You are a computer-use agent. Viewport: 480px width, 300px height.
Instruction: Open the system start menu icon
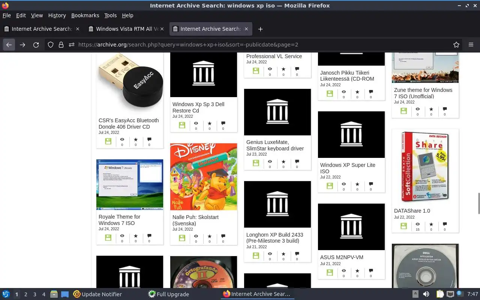[x=6, y=294]
